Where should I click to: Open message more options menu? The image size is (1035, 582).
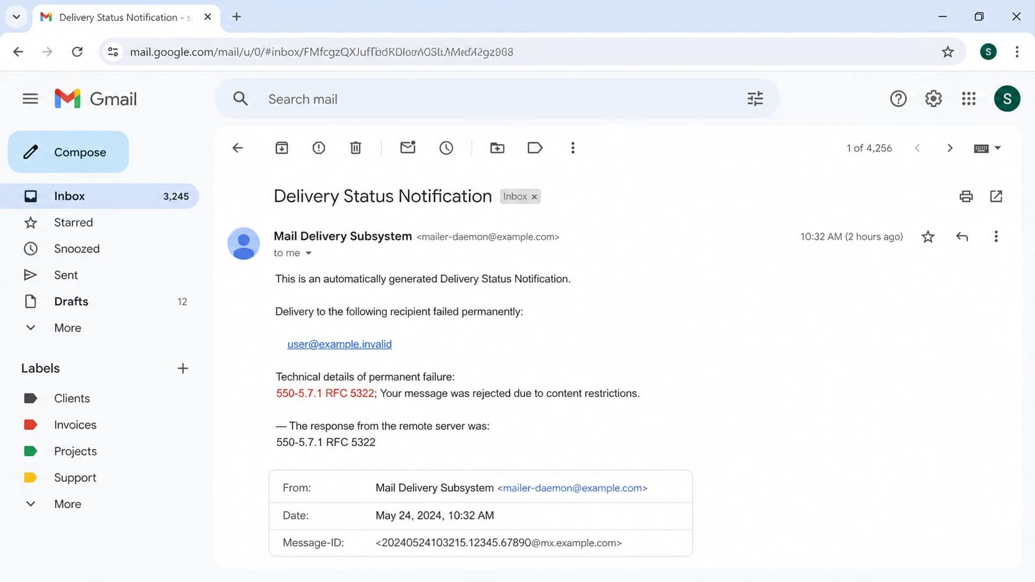tap(996, 236)
